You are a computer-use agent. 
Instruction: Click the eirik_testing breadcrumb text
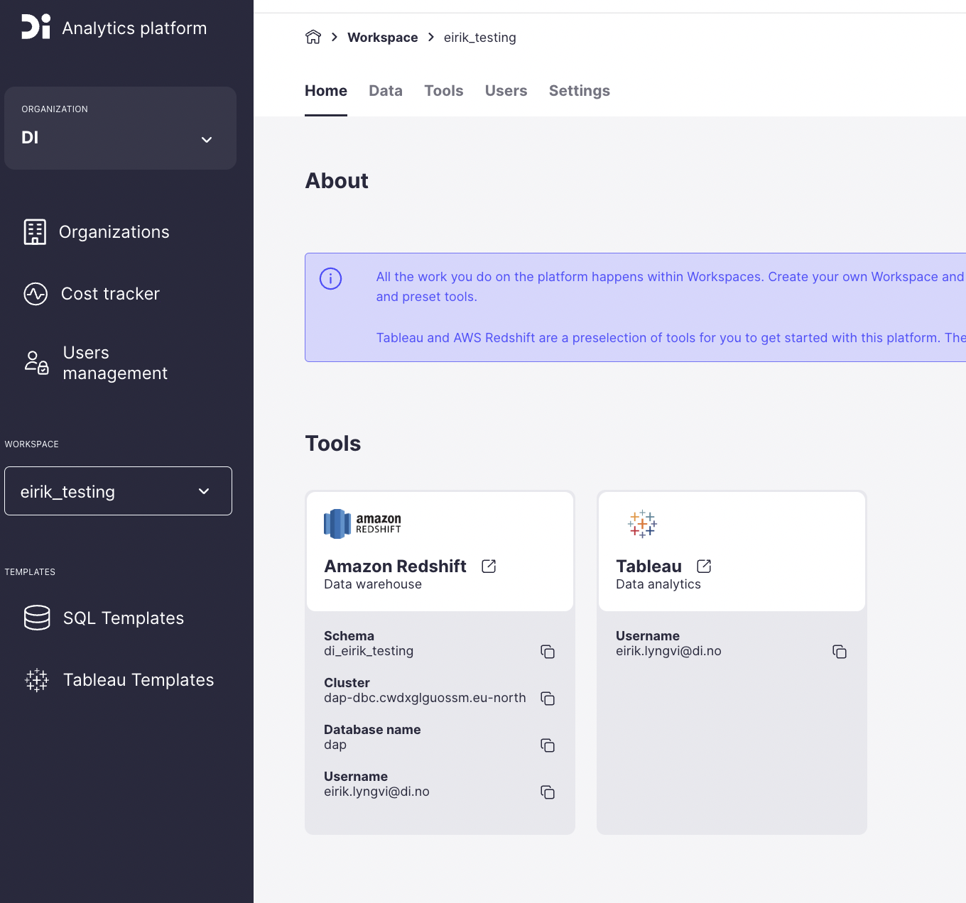(x=480, y=38)
